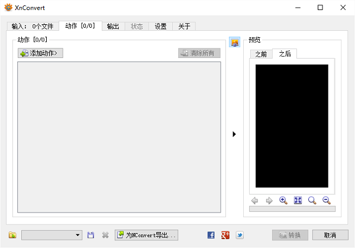This screenshot has width=355, height=248.
Task: Click inside the empty actions list
Action: pyautogui.click(x=119, y=137)
